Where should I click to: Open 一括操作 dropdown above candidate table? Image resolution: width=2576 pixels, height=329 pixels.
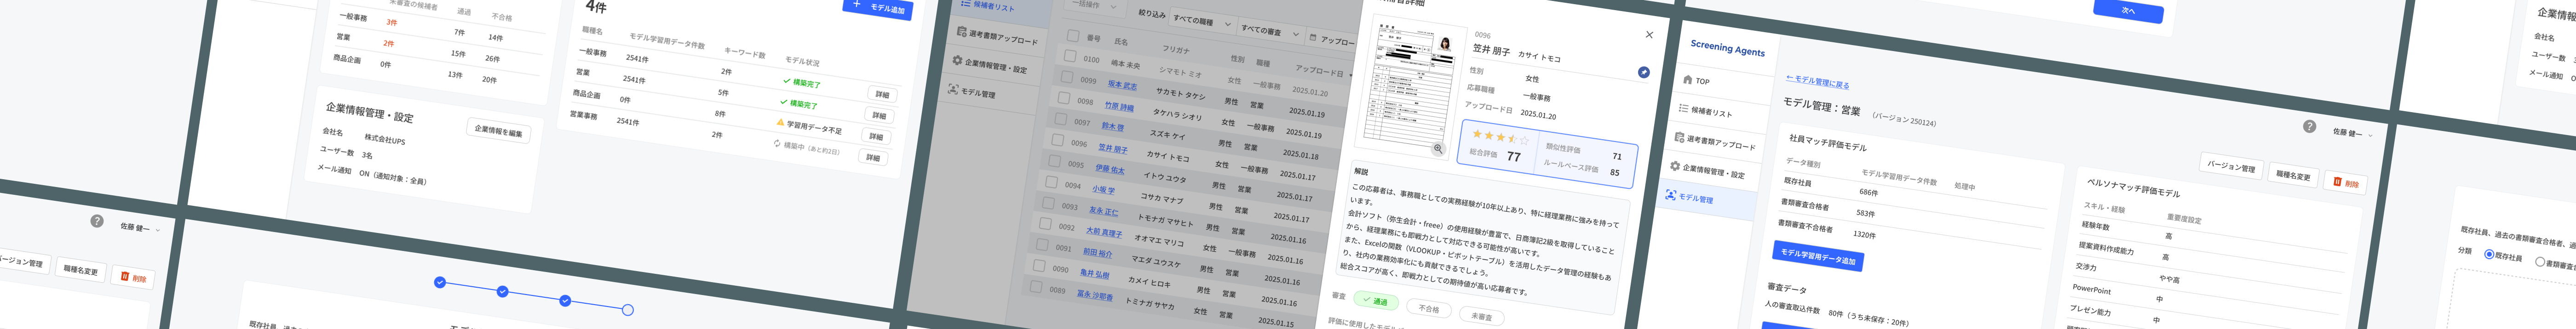point(1095,6)
